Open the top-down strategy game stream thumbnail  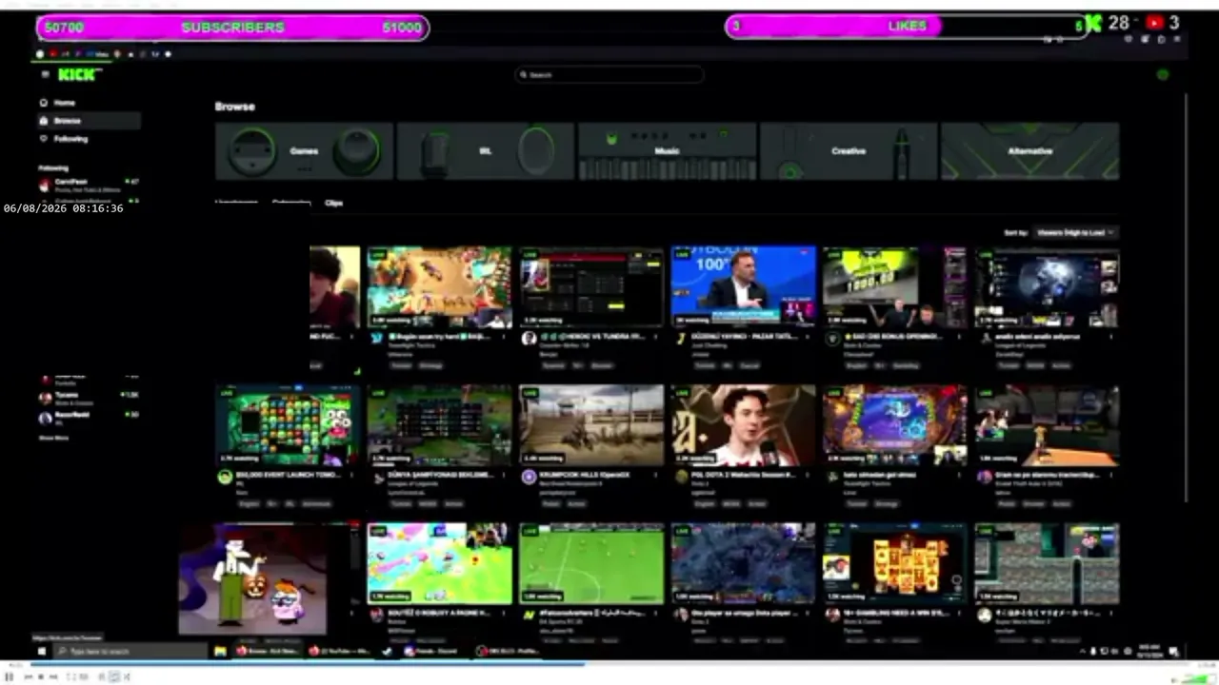(439, 287)
